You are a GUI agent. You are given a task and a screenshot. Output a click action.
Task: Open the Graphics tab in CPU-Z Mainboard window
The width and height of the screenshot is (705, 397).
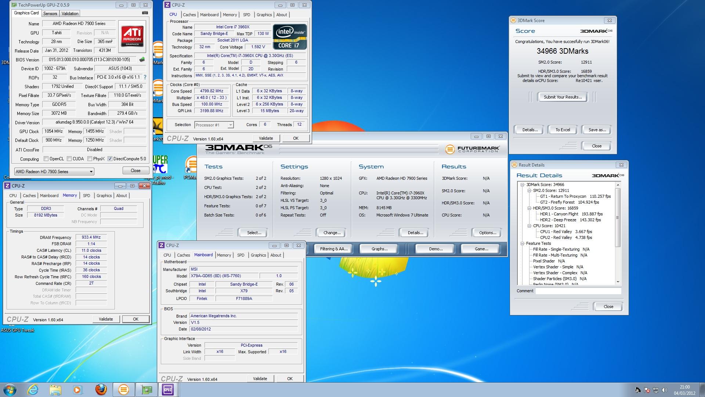click(x=258, y=255)
